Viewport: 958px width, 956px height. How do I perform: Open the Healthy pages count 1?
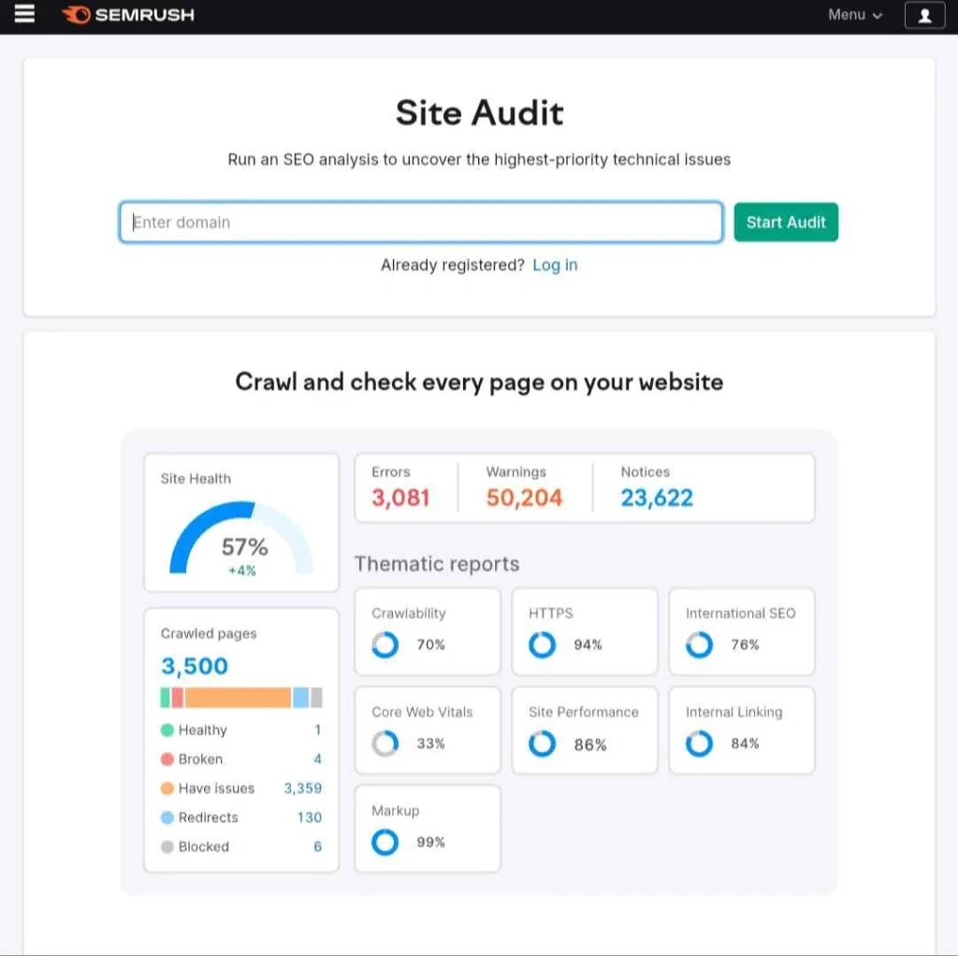[x=318, y=730]
